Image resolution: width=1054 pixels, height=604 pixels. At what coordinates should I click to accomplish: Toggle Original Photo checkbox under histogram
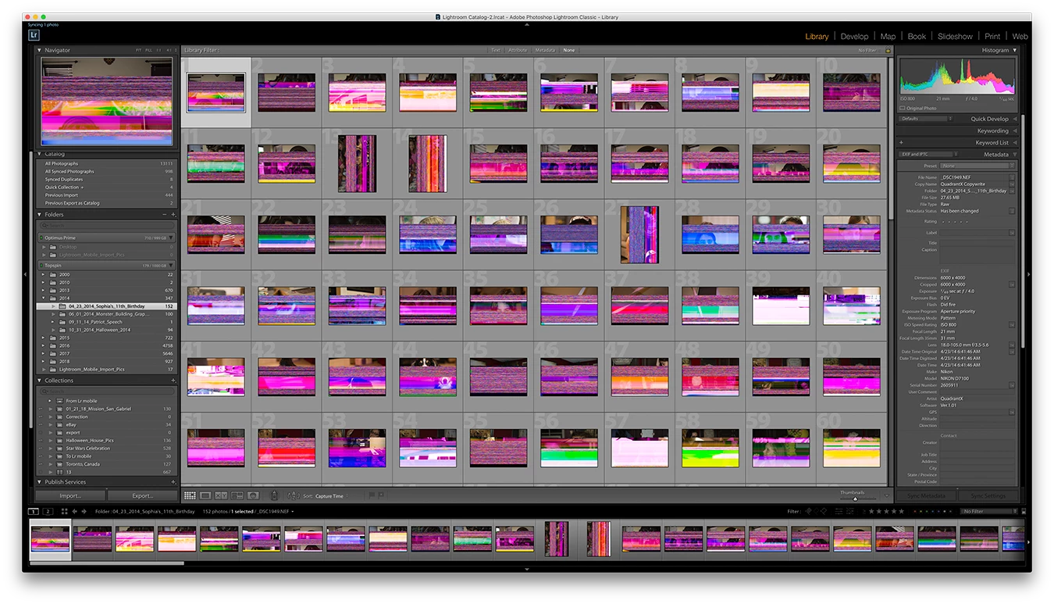(x=903, y=108)
